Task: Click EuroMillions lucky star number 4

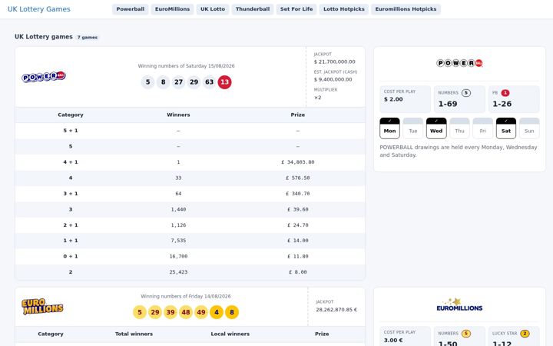Action: tap(217, 312)
